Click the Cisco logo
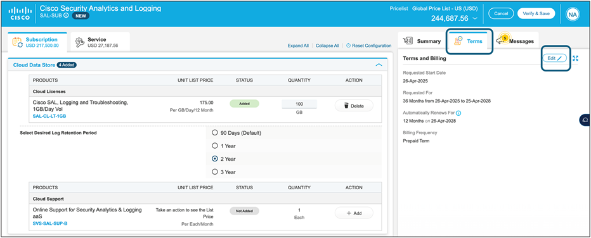Screen dimensions: 591x238 click(x=20, y=13)
